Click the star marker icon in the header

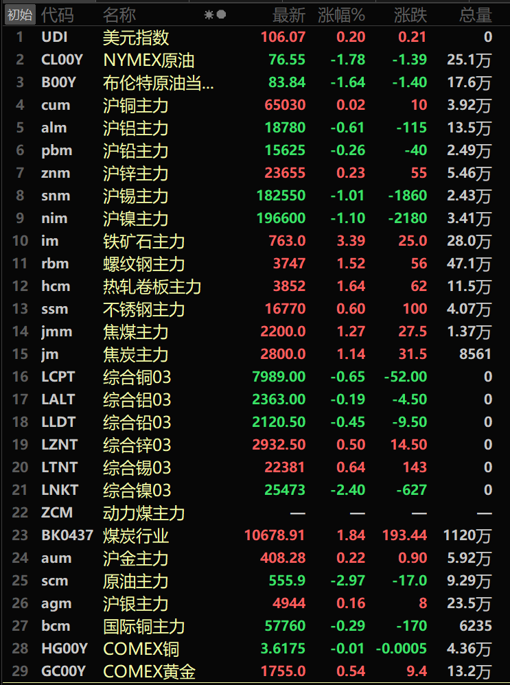[209, 15]
